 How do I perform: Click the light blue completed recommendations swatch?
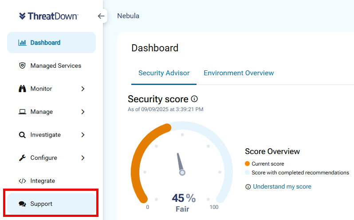[247, 173]
